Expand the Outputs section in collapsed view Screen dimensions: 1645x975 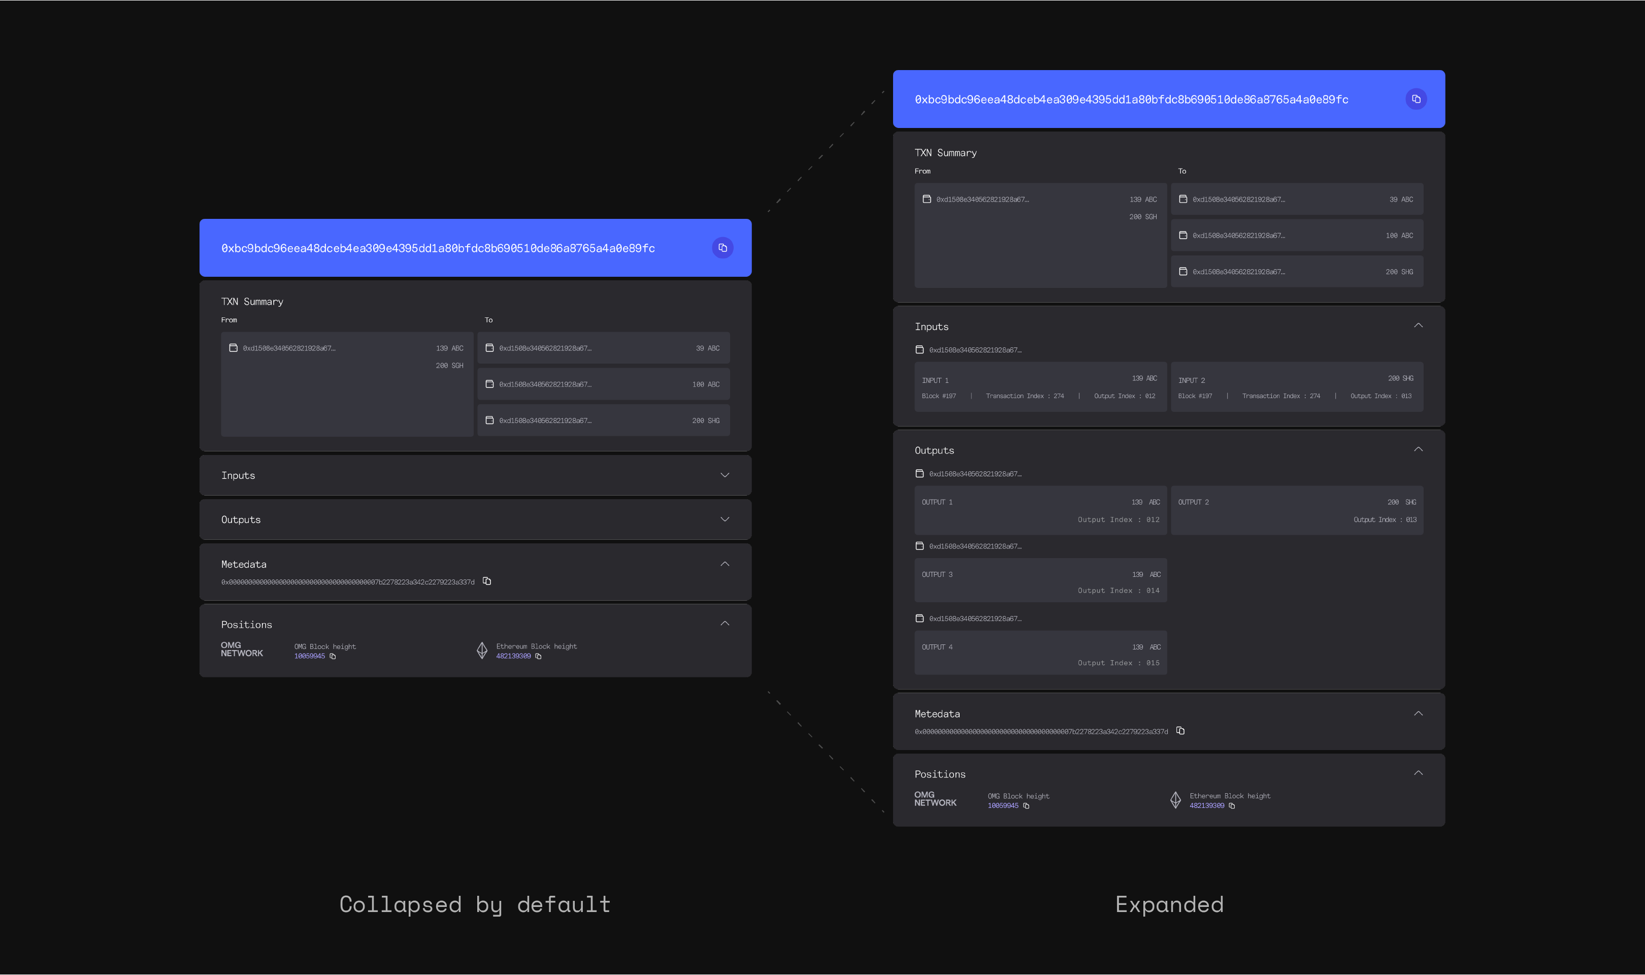click(x=725, y=518)
